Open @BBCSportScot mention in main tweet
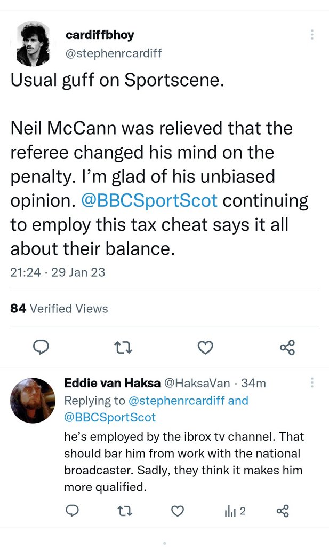This screenshot has width=329, height=547. pos(149,200)
